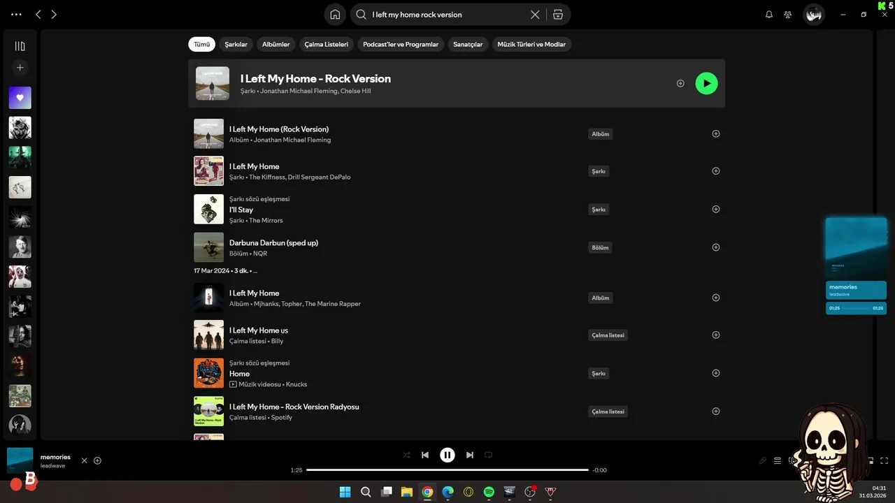Screen dimensions: 895x503
Task: Open I Left My Home us playlist title
Action: [259, 330]
